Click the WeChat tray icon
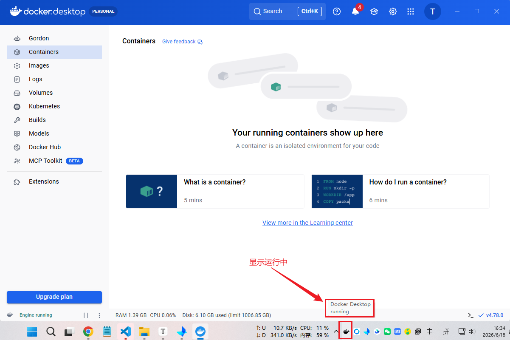This screenshot has height=340, width=510. 387,331
